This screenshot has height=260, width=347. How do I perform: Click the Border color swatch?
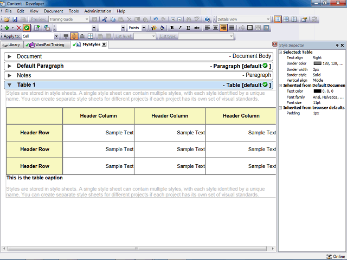tap(318, 63)
